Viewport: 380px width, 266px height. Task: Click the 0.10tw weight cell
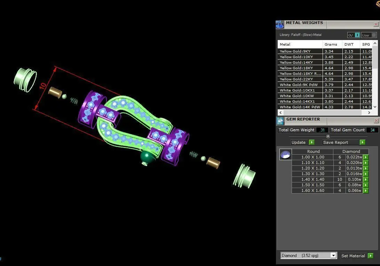click(x=354, y=179)
